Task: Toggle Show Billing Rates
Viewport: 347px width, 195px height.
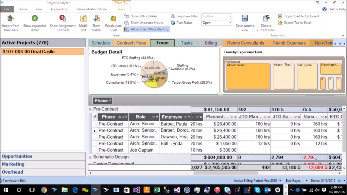Action: tap(140, 16)
